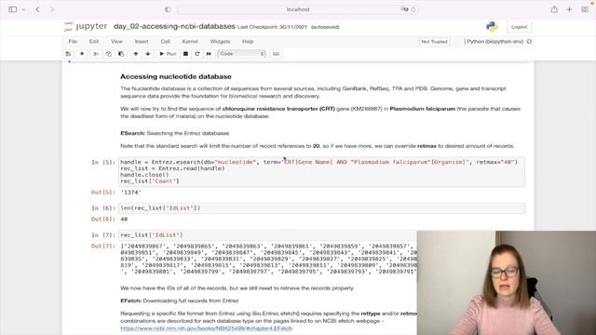Click inside code cell In [5] with Entrez.esearch

[x=321, y=171]
